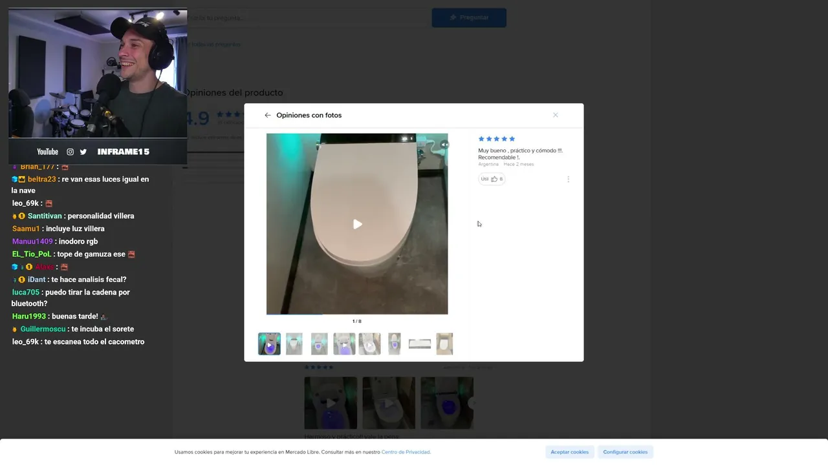Select the second review photo thumbnail
828x465 pixels.
pos(294,344)
